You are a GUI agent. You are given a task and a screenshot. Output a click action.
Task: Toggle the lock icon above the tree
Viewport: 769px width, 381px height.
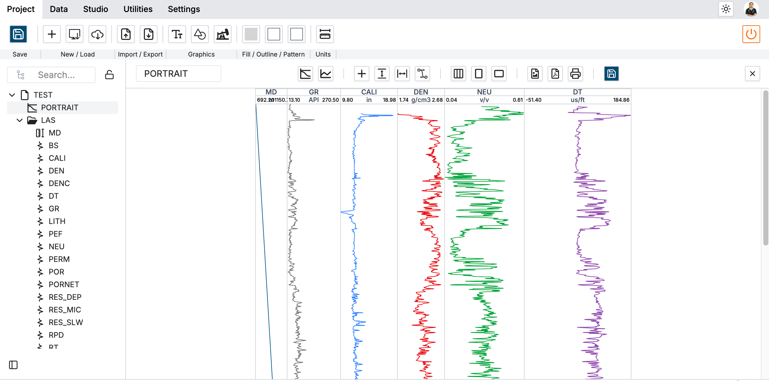tap(109, 75)
